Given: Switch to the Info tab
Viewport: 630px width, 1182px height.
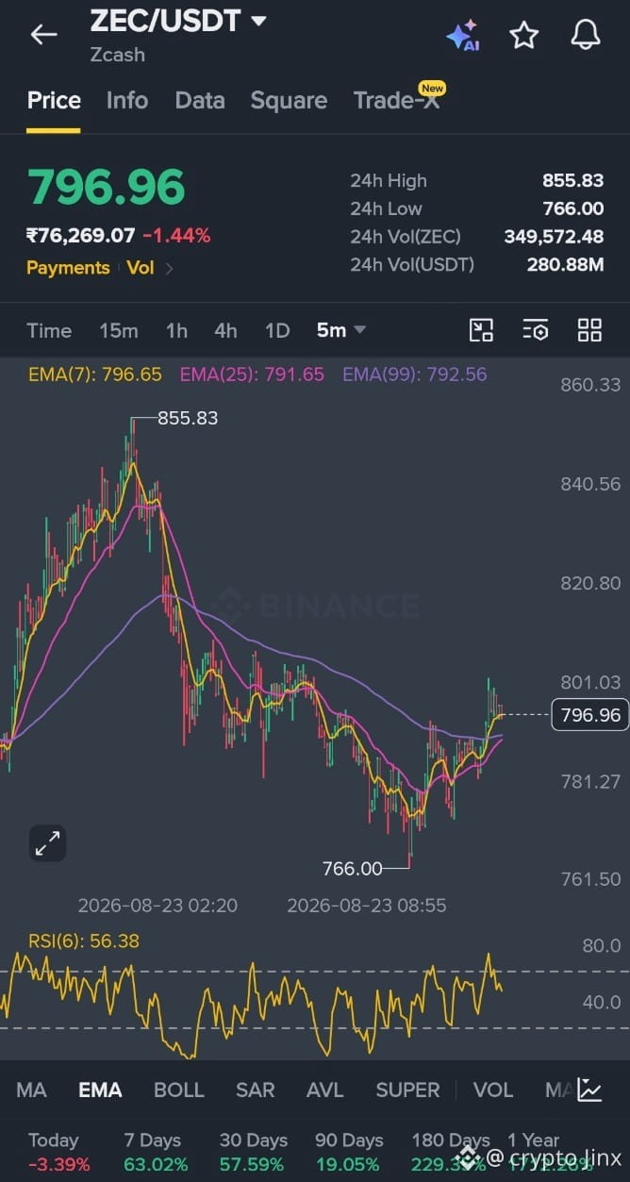Looking at the screenshot, I should click(127, 100).
